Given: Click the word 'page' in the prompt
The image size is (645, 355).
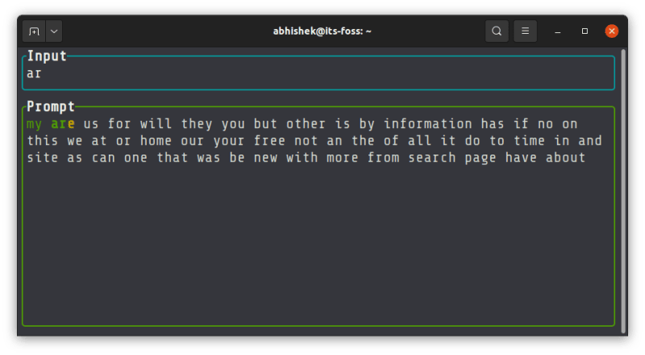Looking at the screenshot, I should pyautogui.click(x=481, y=159).
